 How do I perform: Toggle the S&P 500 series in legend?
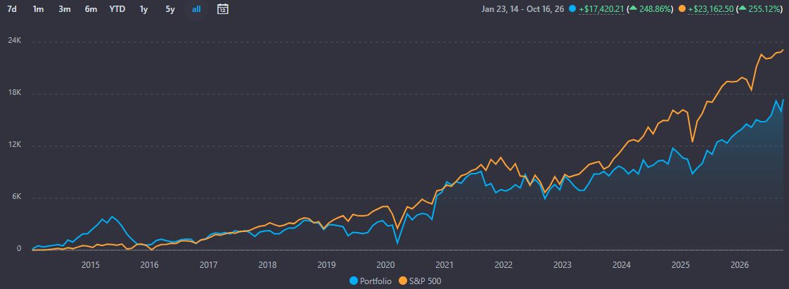[420, 281]
